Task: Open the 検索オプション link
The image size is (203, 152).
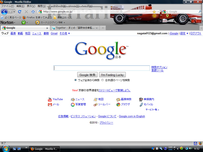Action: [159, 67]
